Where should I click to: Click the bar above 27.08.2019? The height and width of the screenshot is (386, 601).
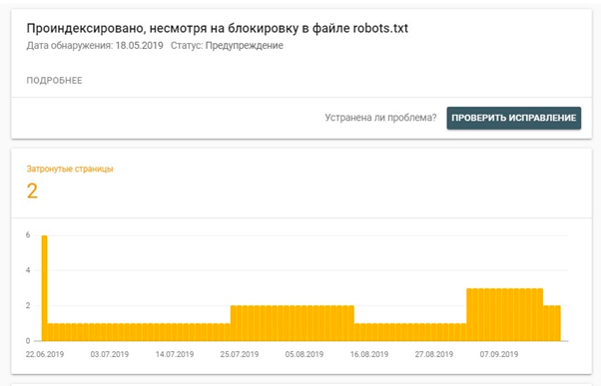[x=434, y=332]
